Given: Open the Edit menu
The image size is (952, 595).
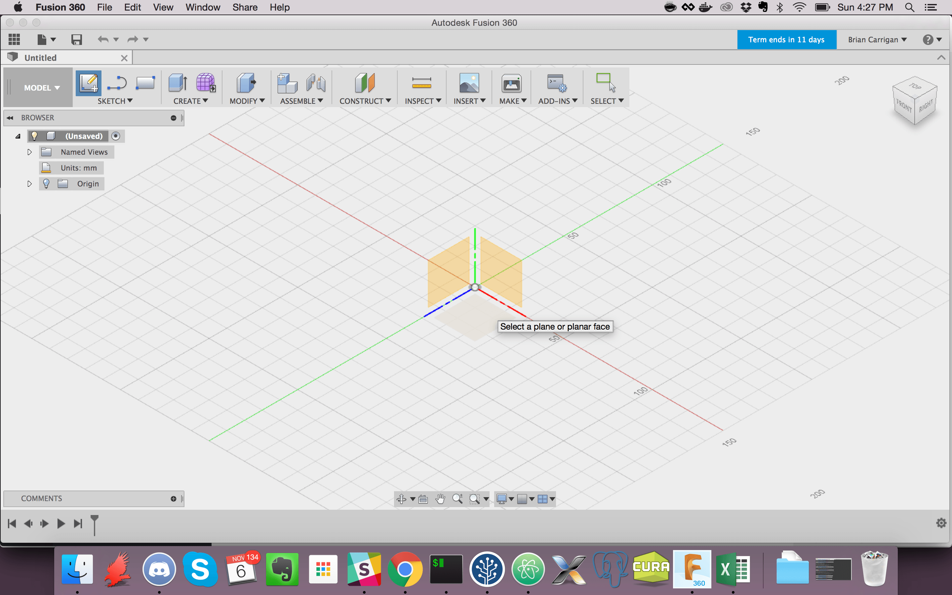Looking at the screenshot, I should click(133, 7).
